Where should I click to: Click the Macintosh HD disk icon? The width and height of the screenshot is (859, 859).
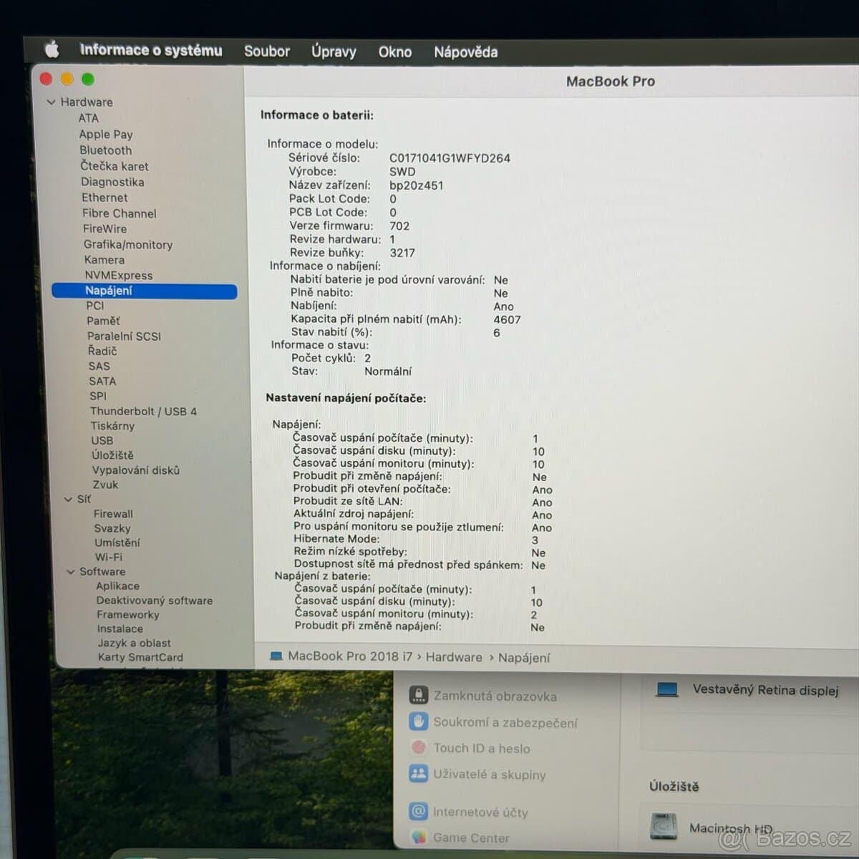[x=664, y=826]
